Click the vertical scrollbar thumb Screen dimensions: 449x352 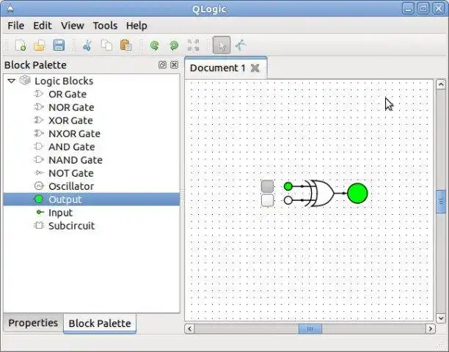tap(441, 202)
